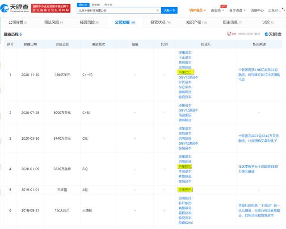This screenshot has width=286, height=229.
Task: Click the 8830万美元 amount cell
Action: [x=62, y=169]
